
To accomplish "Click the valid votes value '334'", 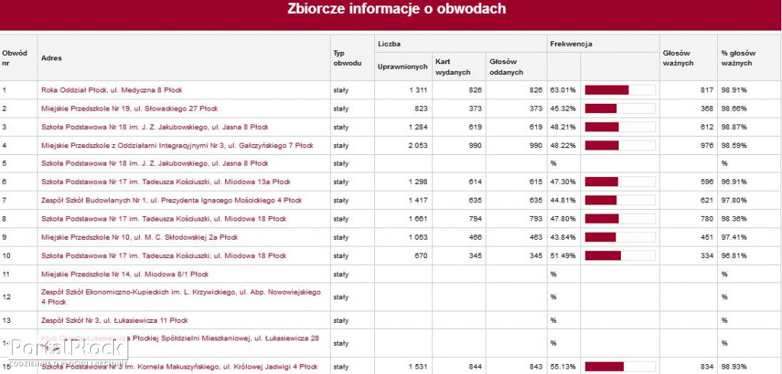I will point(706,256).
